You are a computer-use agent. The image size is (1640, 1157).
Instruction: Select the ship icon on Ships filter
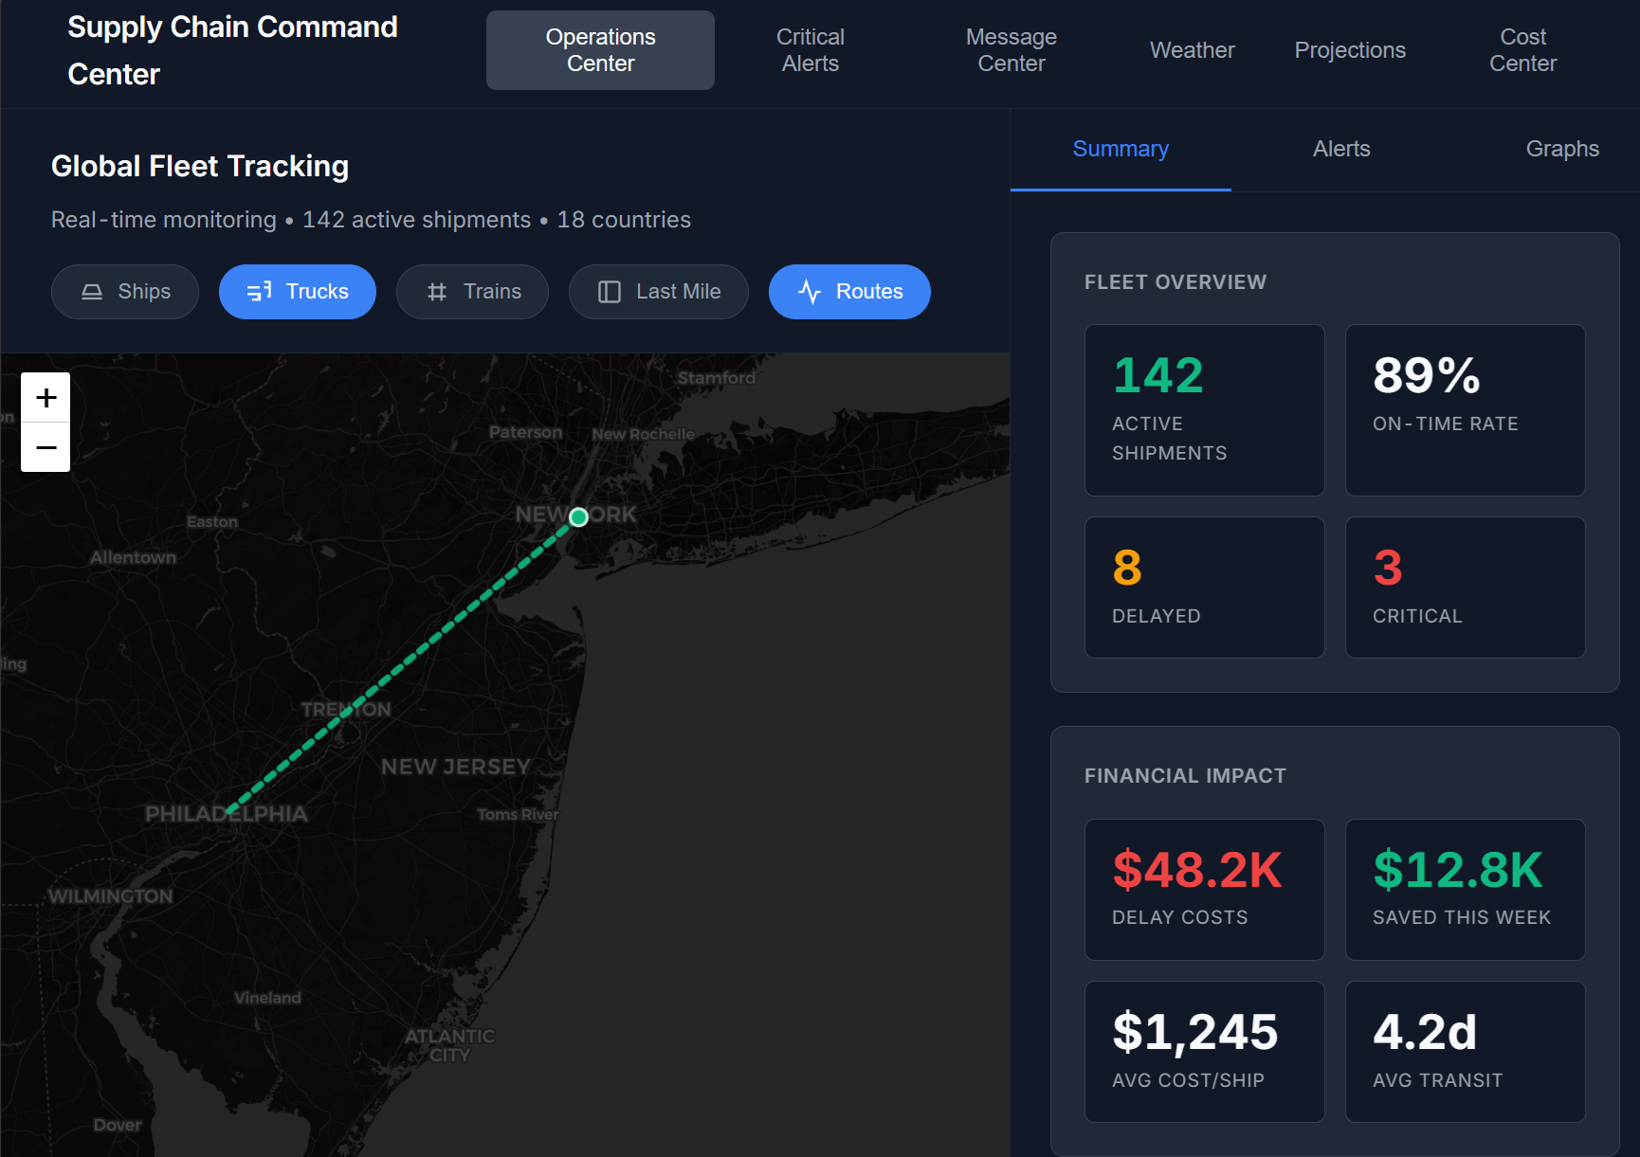click(92, 292)
